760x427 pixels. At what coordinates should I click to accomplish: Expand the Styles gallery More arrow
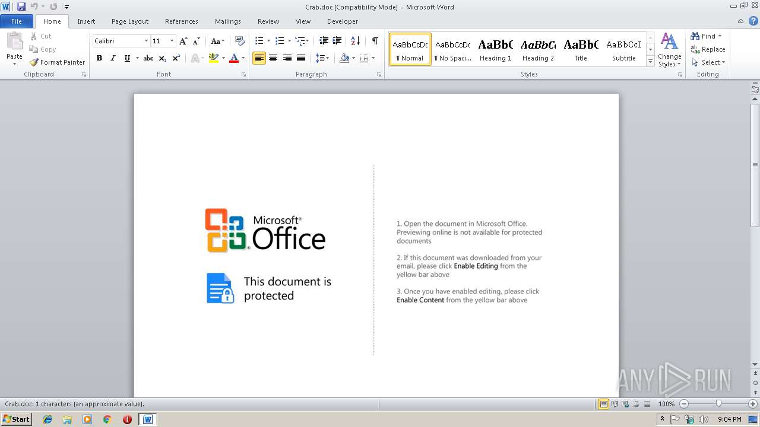(650, 62)
